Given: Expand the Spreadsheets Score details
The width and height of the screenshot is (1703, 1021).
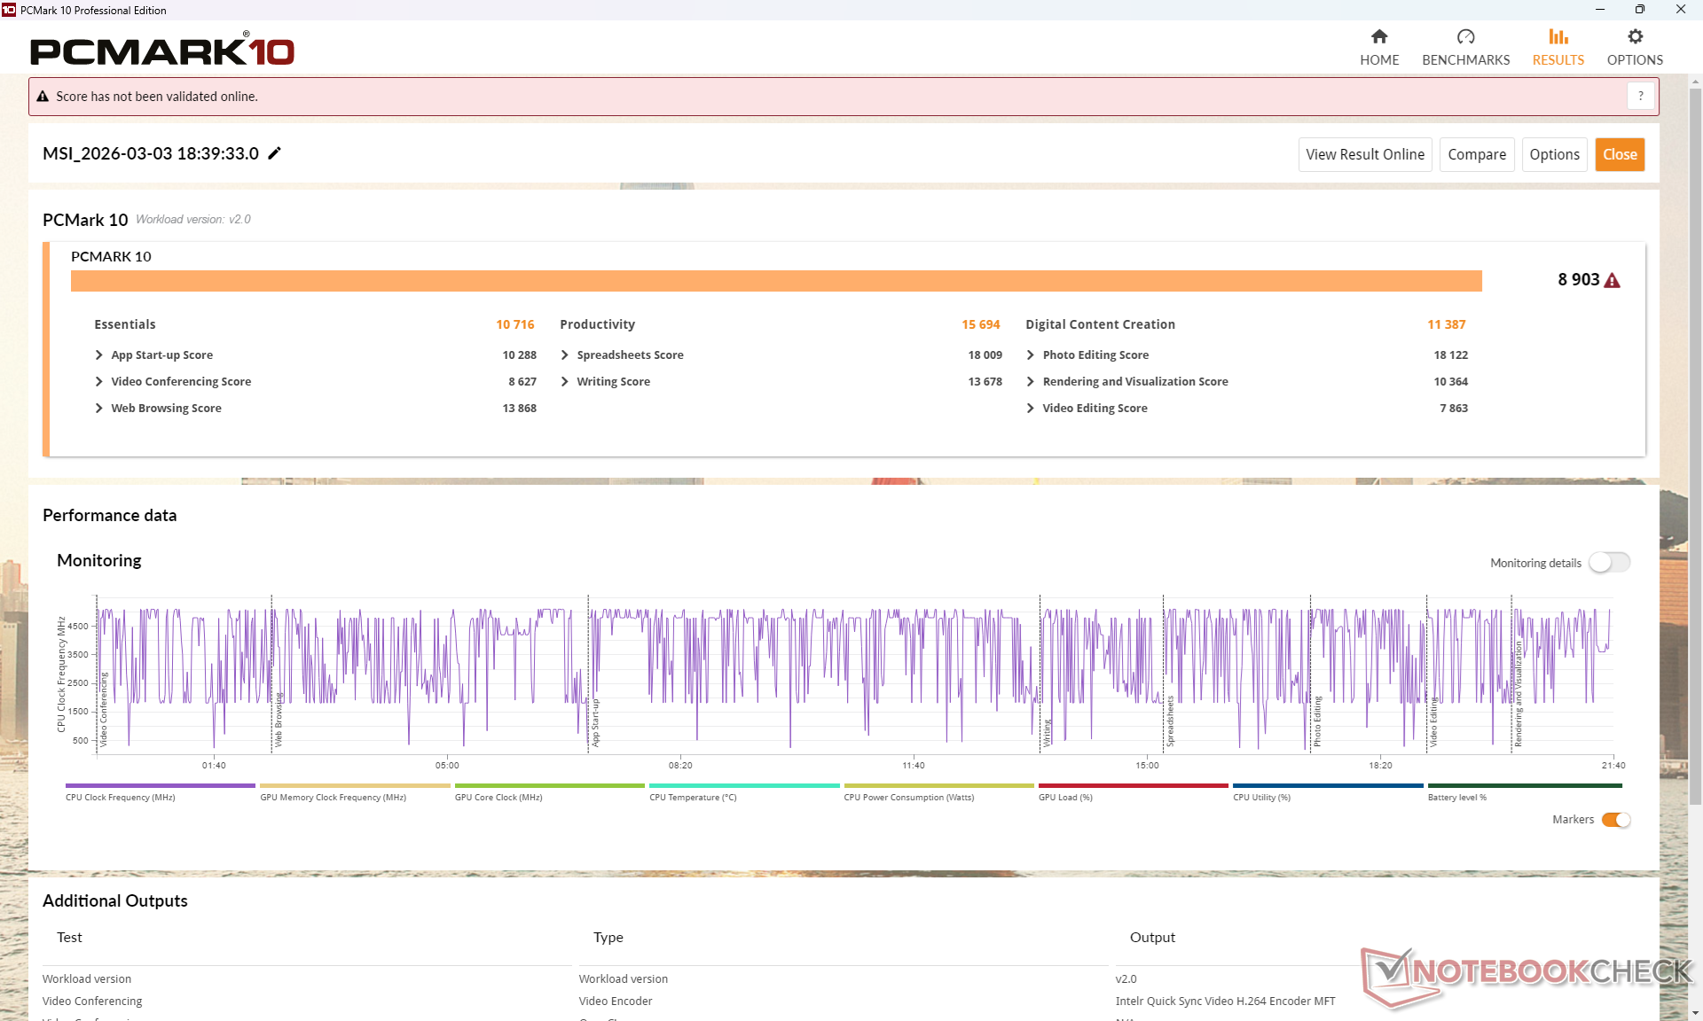Looking at the screenshot, I should (x=565, y=355).
